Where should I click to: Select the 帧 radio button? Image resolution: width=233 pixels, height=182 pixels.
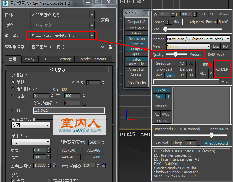pyautogui.click(x=13, y=110)
